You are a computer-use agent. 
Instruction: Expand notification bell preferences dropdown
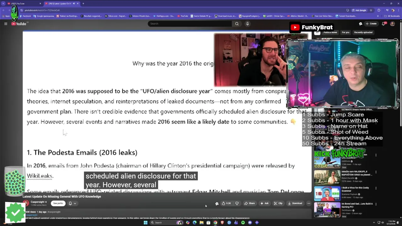click(75, 203)
